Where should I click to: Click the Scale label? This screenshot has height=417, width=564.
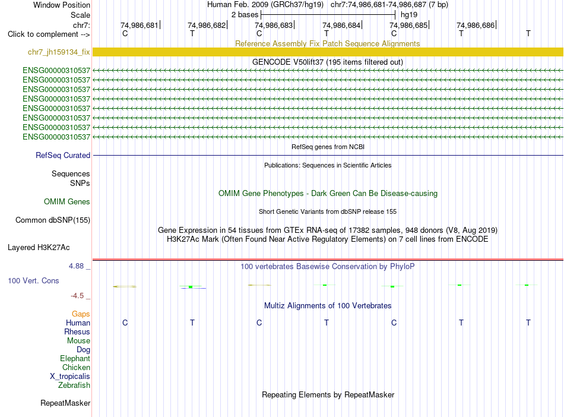pos(80,15)
